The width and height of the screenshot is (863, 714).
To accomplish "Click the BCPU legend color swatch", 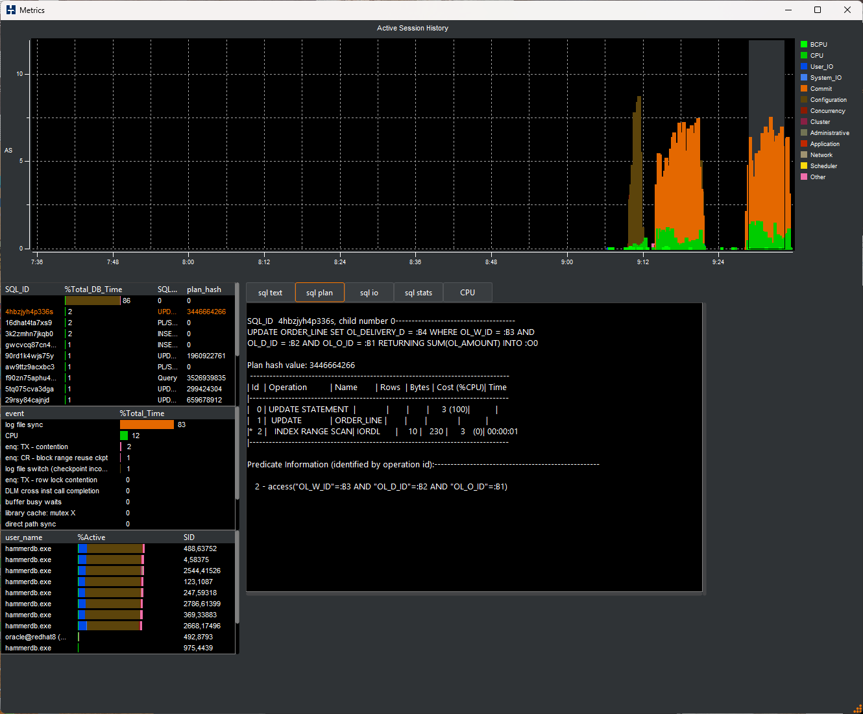I will [x=804, y=45].
